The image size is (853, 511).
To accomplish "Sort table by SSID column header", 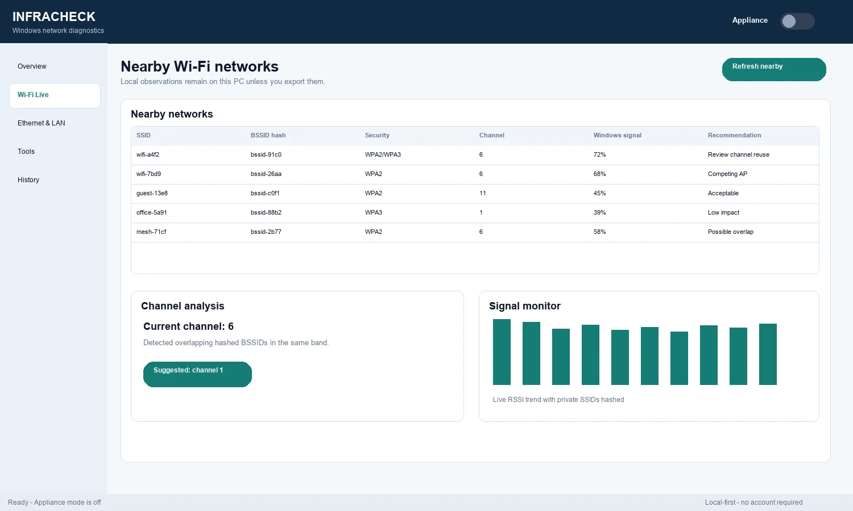I will pos(143,136).
